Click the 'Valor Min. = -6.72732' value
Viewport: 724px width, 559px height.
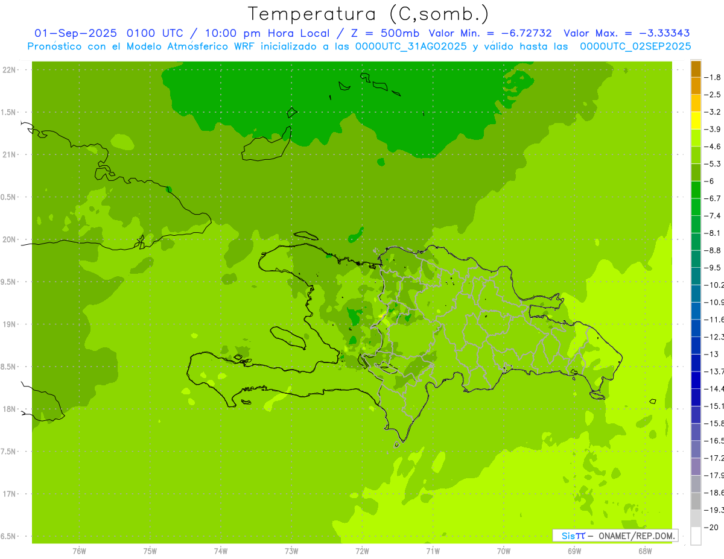click(491, 33)
